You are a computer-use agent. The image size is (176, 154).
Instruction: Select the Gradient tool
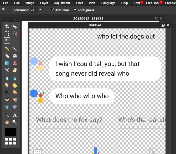tap(7, 63)
